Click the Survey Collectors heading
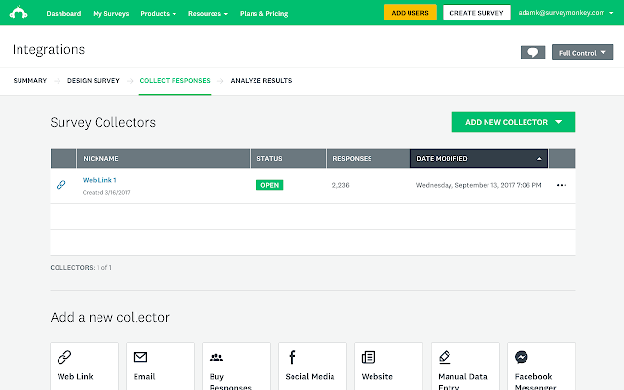The image size is (624, 390). 102,122
